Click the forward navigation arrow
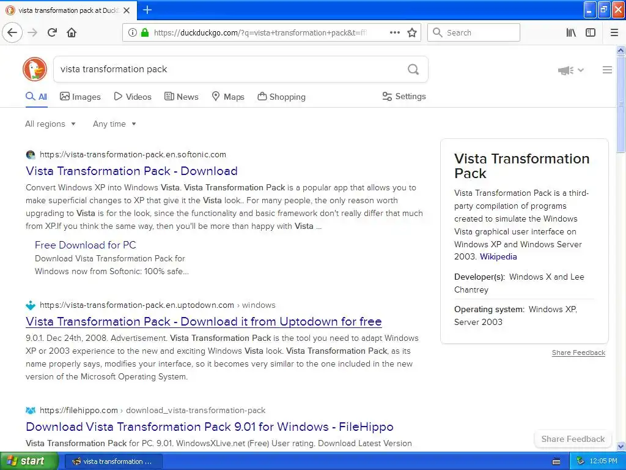Viewport: 626px width, 470px height. (33, 32)
